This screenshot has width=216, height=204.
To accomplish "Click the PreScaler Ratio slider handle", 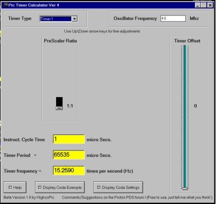I will (59, 107).
